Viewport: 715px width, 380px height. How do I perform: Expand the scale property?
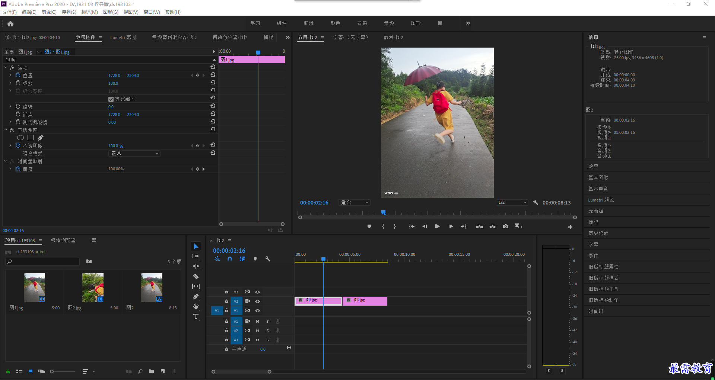point(10,83)
